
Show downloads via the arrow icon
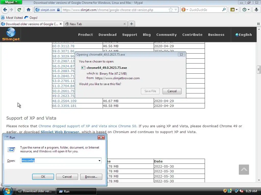(256, 10)
